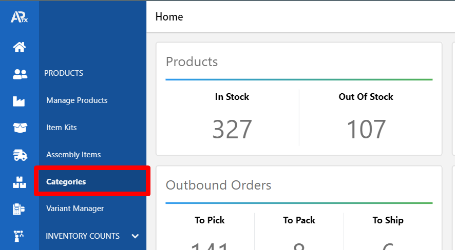Click the factory/warehouse icon in sidebar
This screenshot has width=455, height=250.
20,101
